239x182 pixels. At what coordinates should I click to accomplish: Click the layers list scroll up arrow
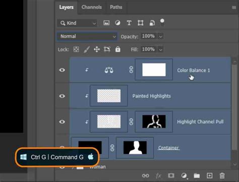[235, 62]
